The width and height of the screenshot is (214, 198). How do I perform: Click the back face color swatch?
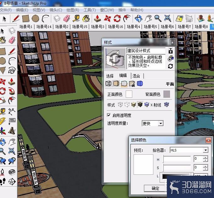pyautogui.click(x=167, y=94)
